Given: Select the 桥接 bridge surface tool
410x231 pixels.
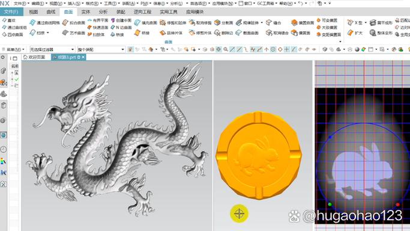Looking at the screenshot, I should pyautogui.click(x=142, y=32).
